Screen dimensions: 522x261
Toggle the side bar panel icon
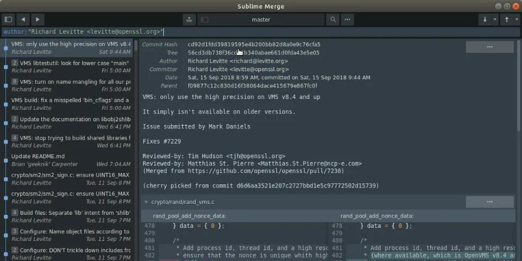[x=8, y=20]
